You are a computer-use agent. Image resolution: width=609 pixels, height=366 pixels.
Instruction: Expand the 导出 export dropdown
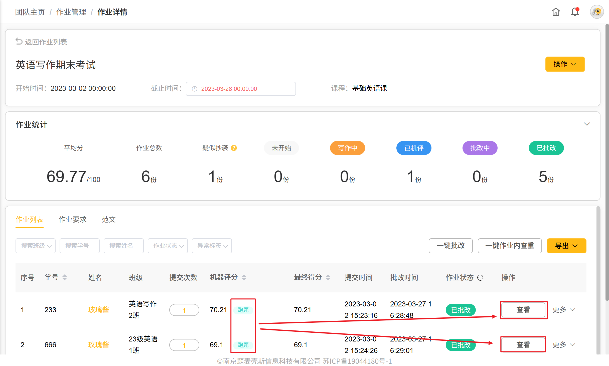pos(566,246)
